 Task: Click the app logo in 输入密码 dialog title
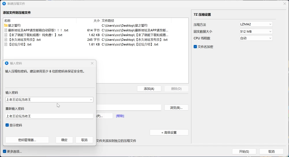coord(7,63)
